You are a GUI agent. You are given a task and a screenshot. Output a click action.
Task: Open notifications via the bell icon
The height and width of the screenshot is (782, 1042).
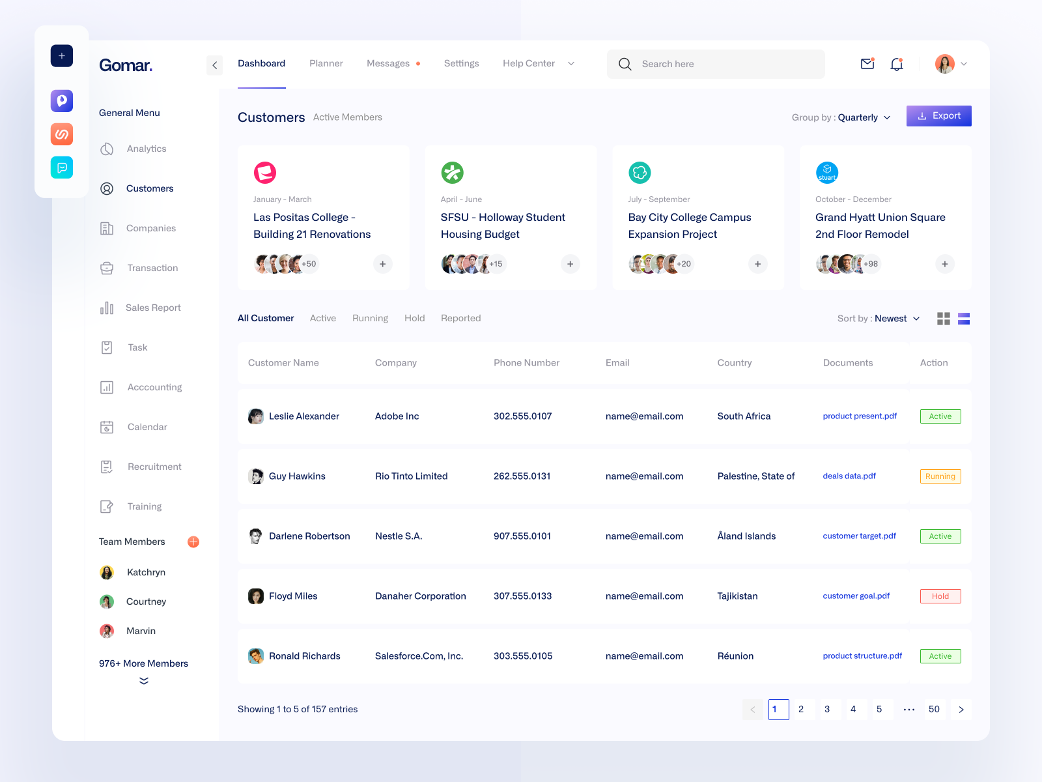[897, 64]
